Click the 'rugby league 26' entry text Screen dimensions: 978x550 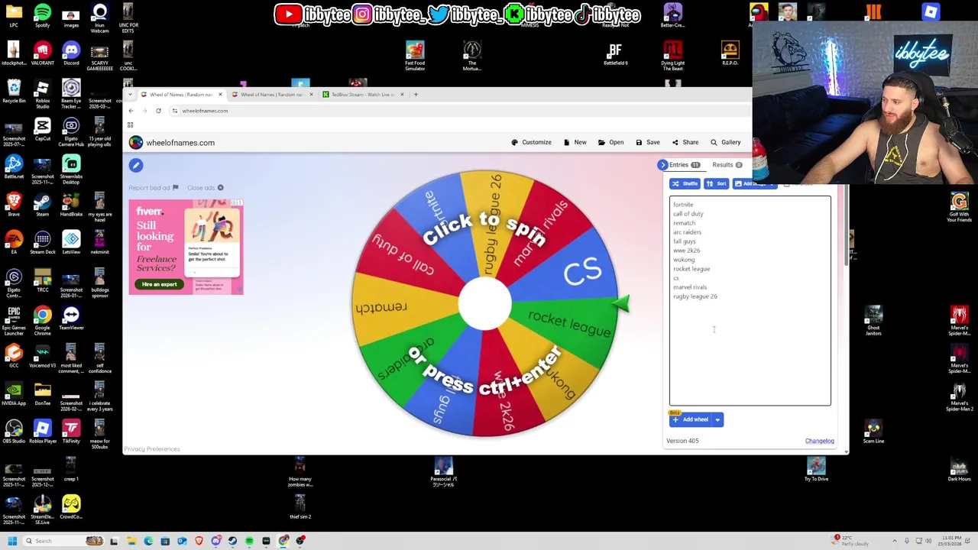pos(695,296)
